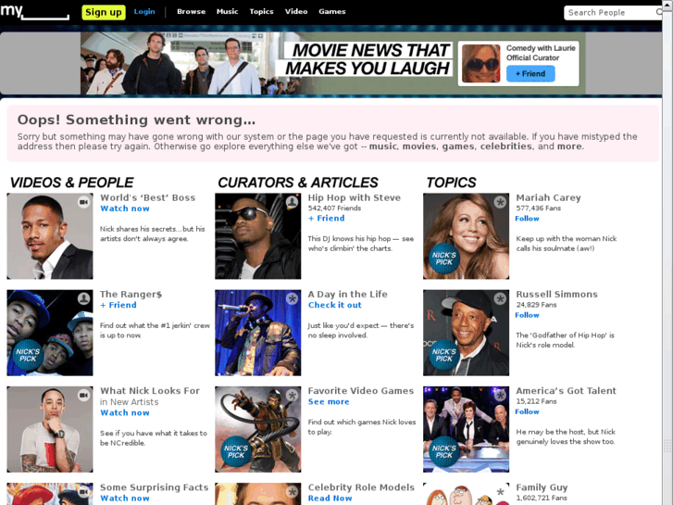The width and height of the screenshot is (673, 505).
Task: Open the Music section
Action: click(227, 12)
